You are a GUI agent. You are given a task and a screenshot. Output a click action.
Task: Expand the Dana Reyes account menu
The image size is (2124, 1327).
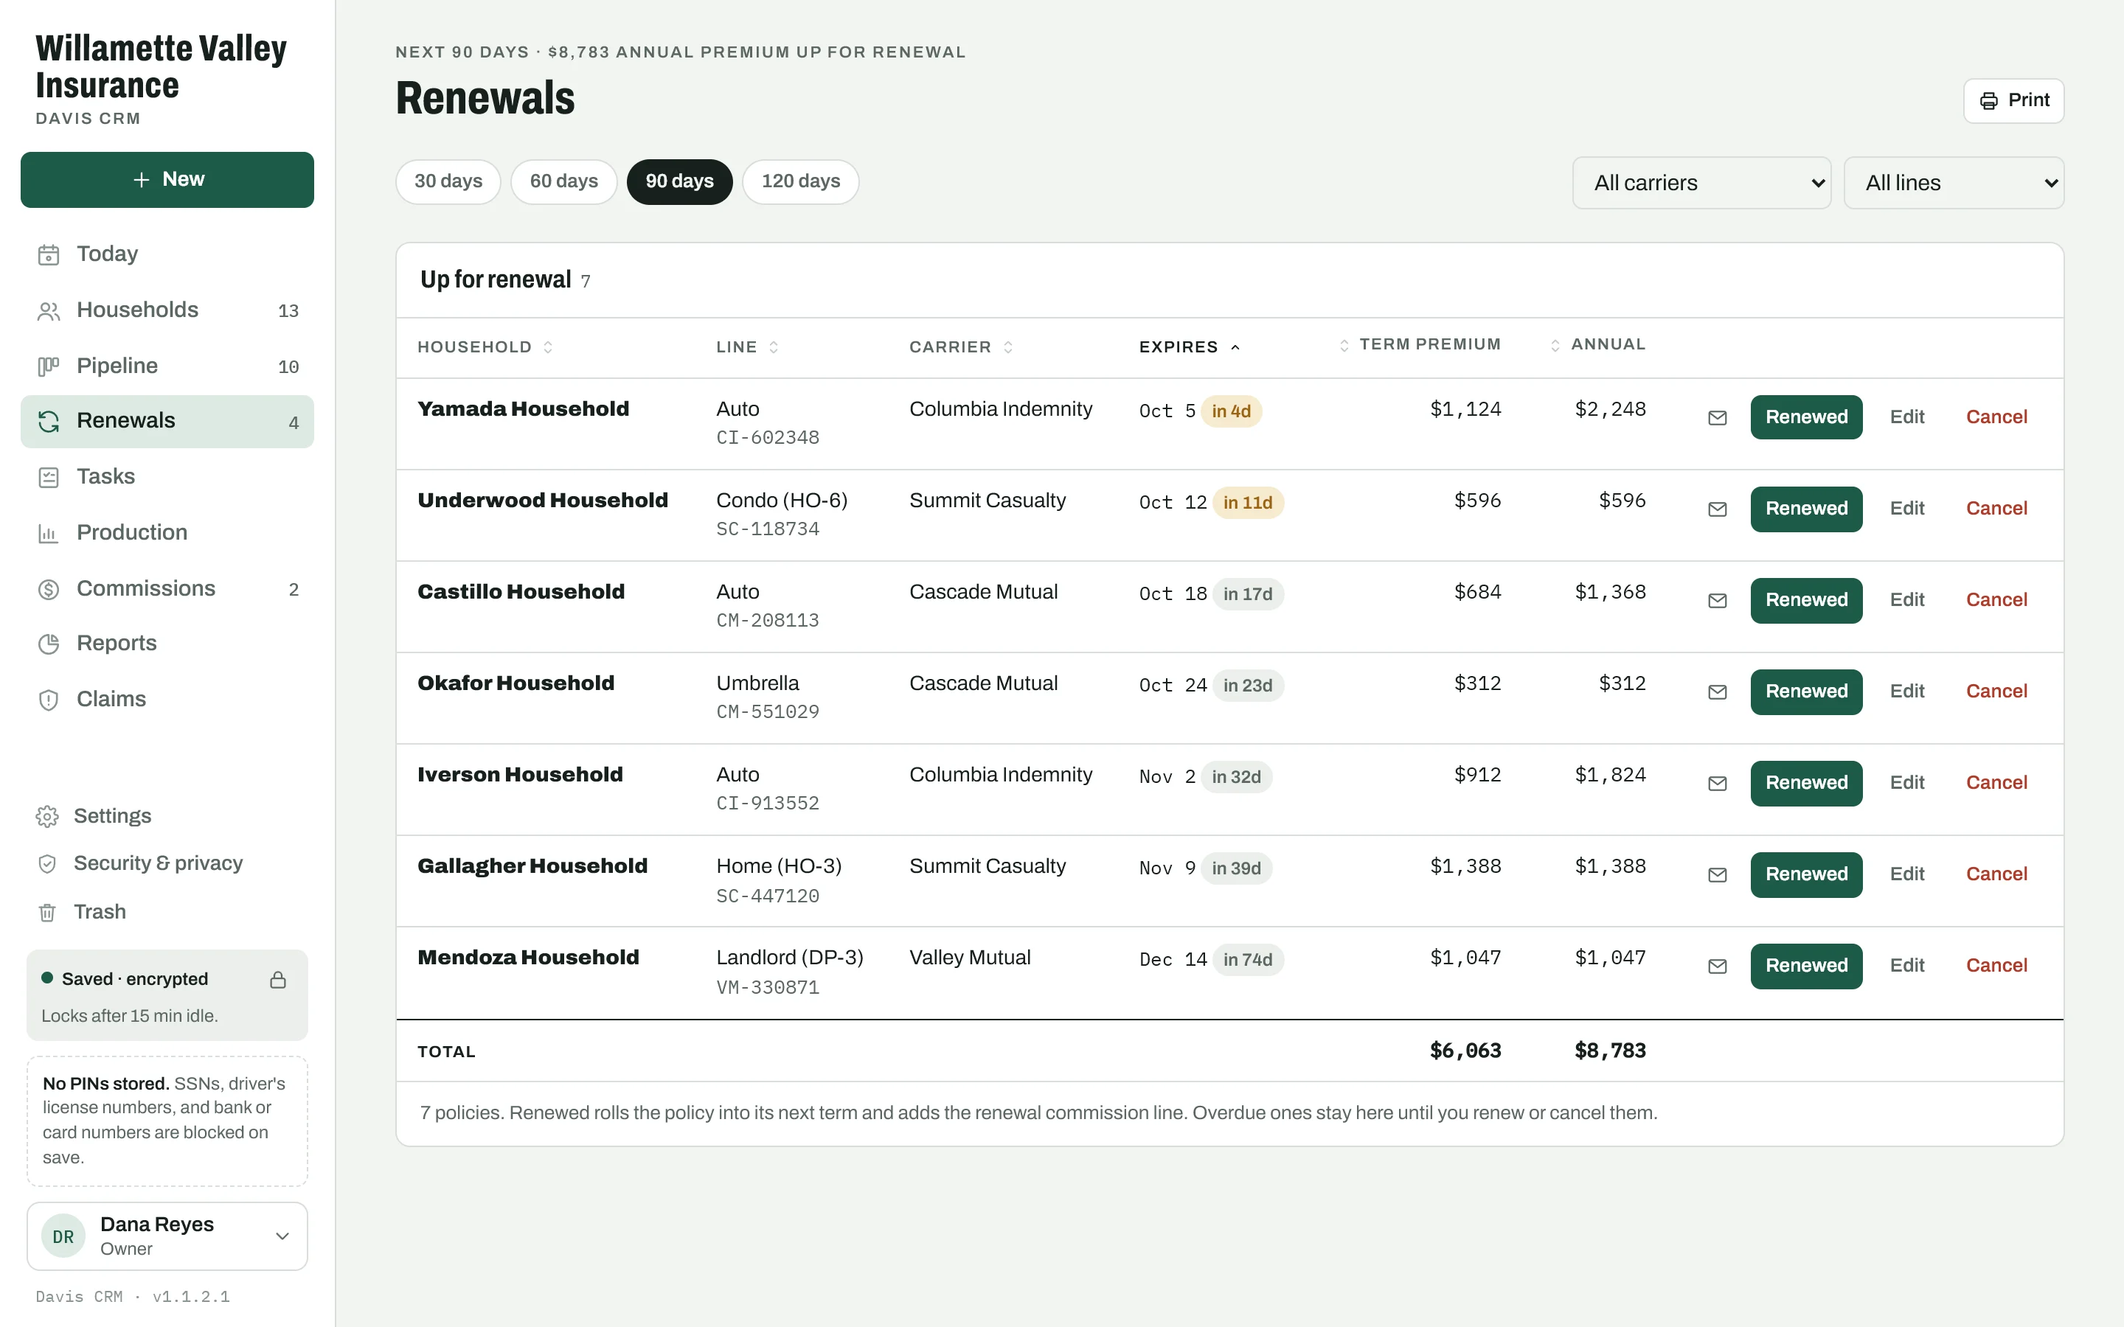pos(167,1236)
